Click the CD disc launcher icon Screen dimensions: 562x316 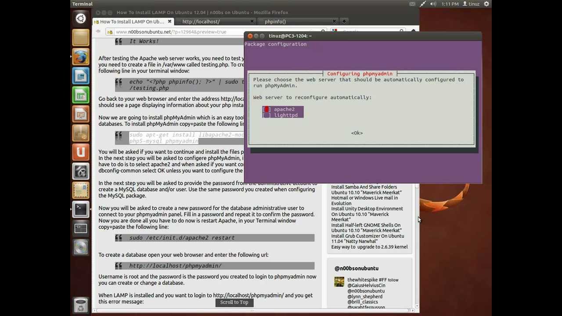coord(81,248)
